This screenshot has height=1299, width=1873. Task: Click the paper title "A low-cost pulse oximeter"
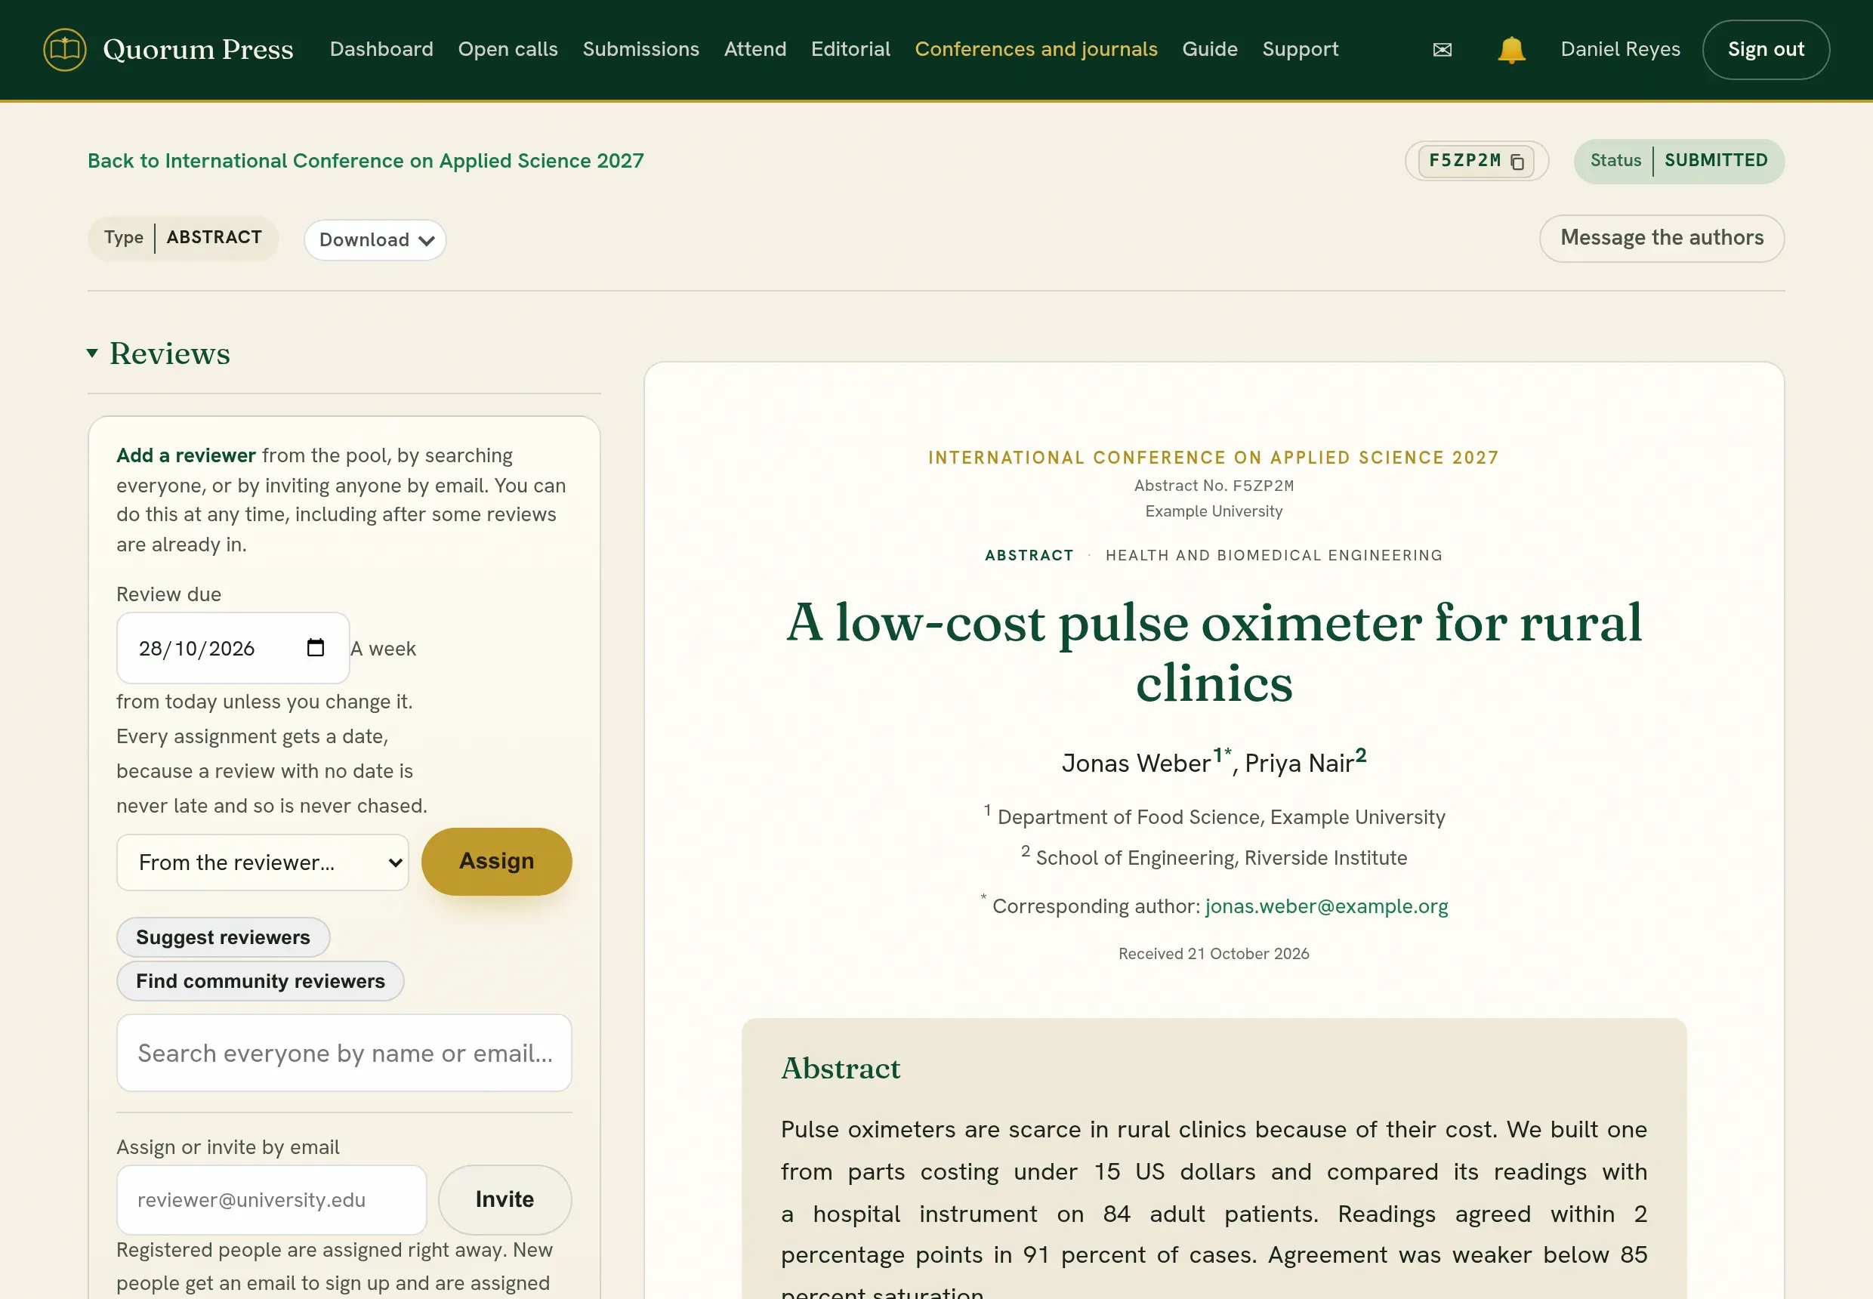(1214, 652)
